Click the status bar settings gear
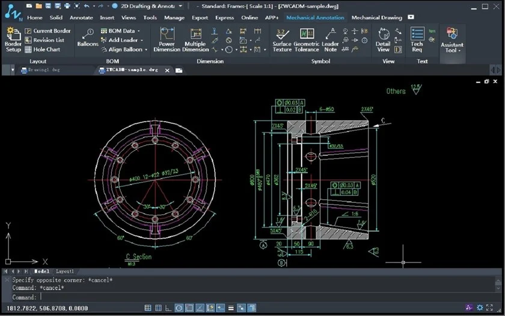Screen dimensions: 505x316 (x=480, y=308)
